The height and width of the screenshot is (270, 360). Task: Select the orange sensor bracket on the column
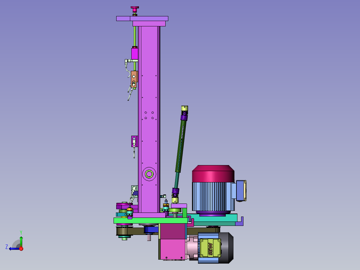click(134, 79)
